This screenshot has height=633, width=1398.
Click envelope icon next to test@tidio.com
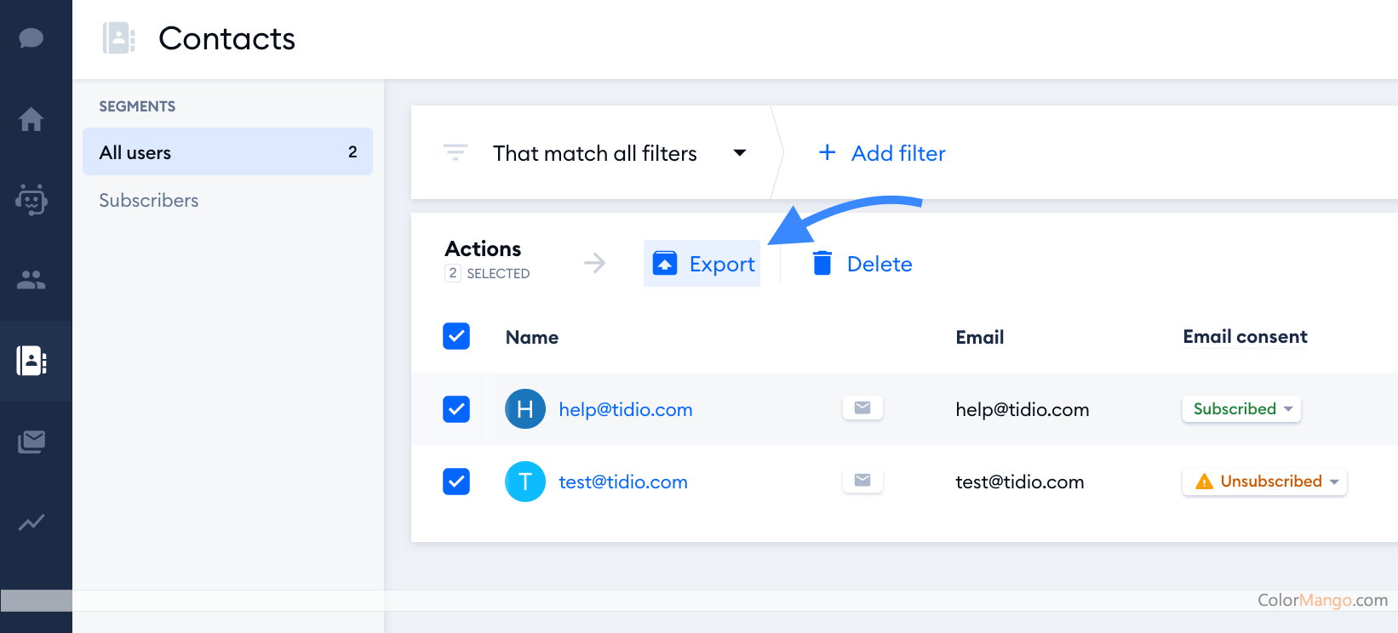click(862, 481)
